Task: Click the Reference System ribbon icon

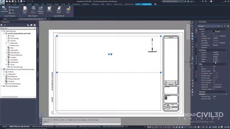Action: (x=41, y=10)
